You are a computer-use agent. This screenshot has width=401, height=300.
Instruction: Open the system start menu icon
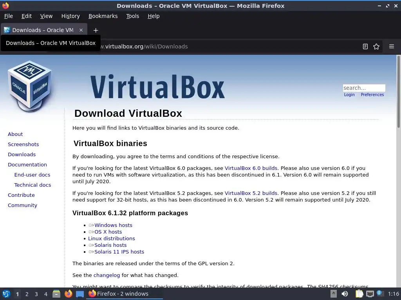6,294
